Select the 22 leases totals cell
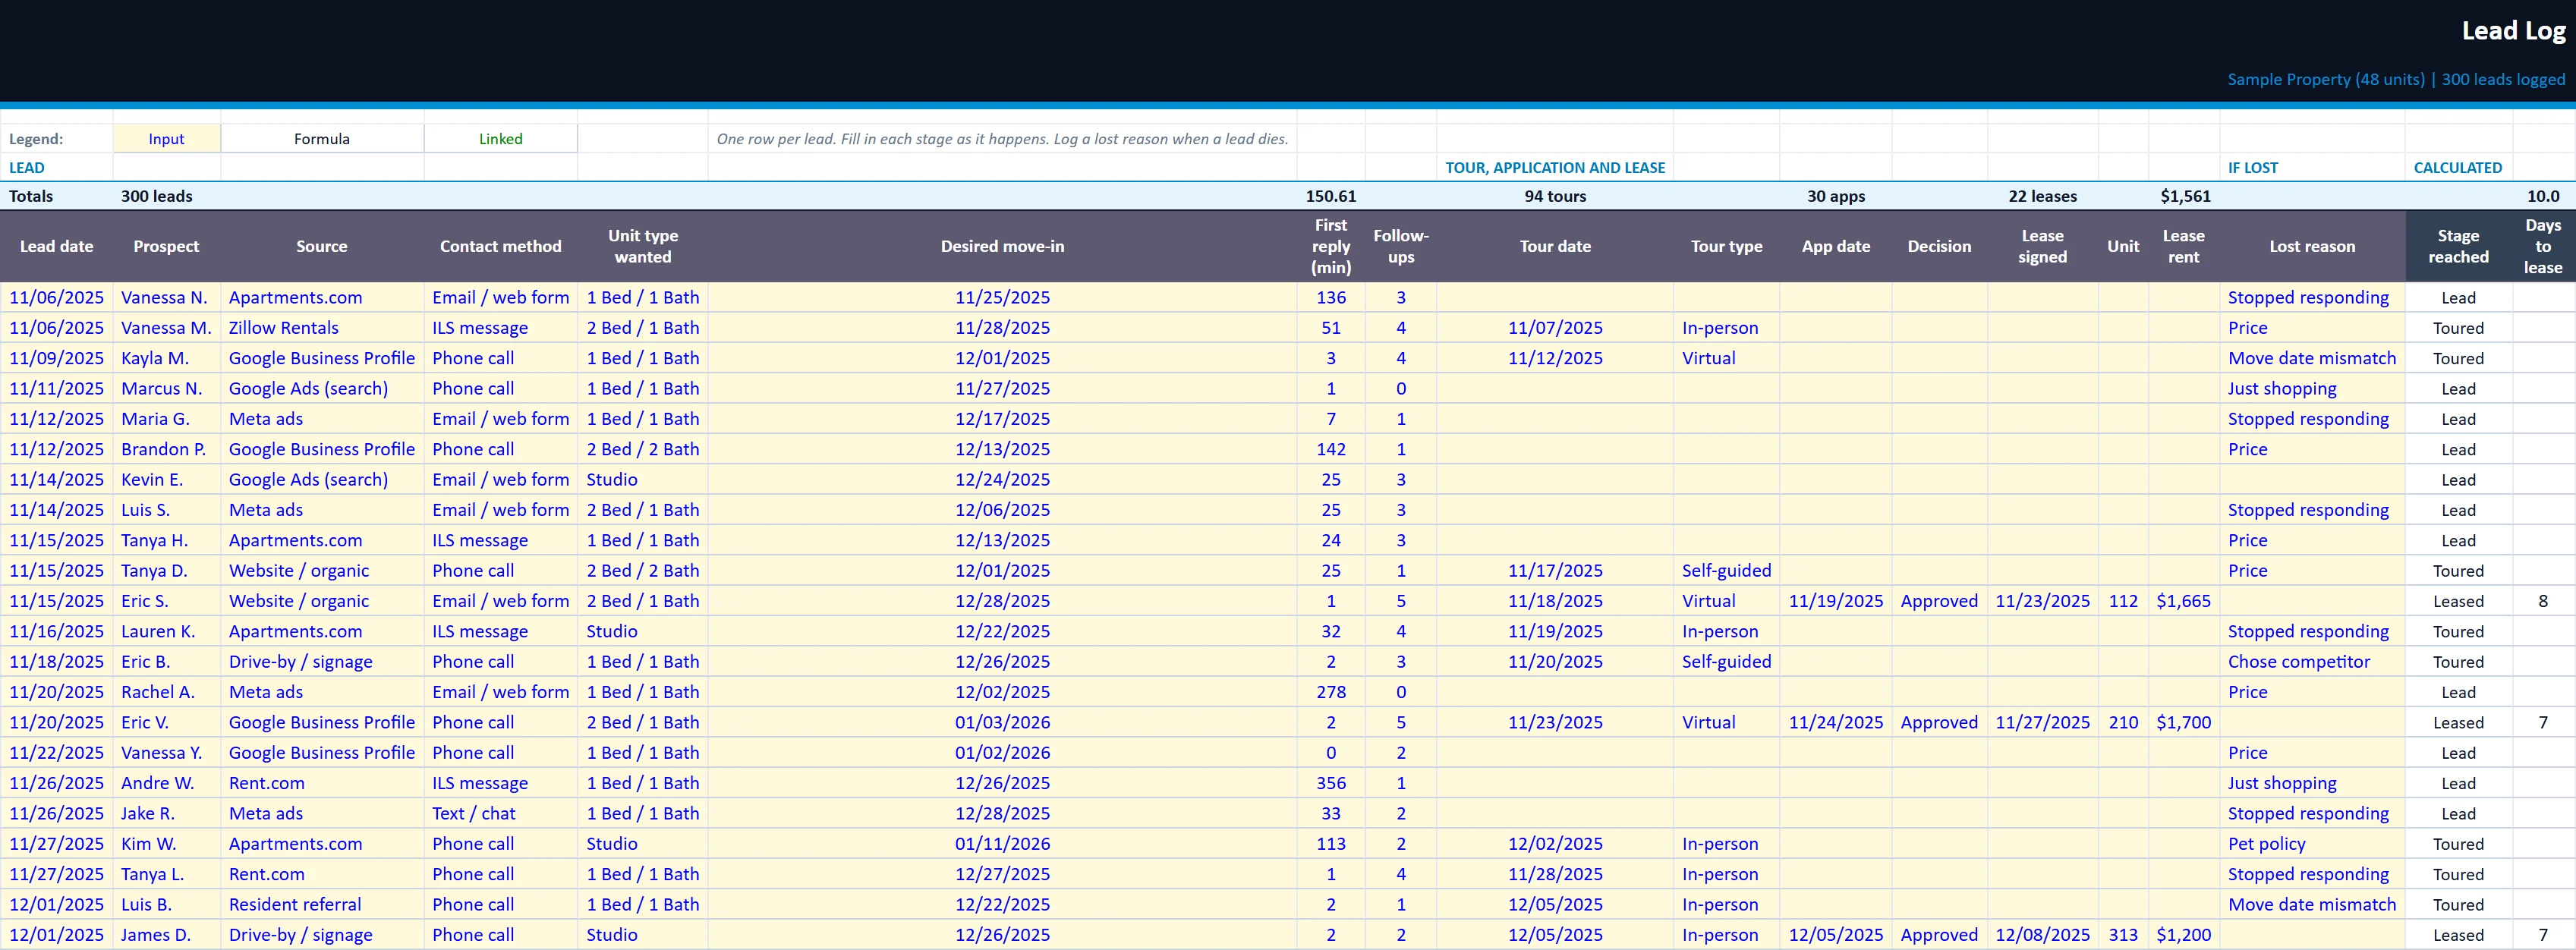 point(2043,196)
